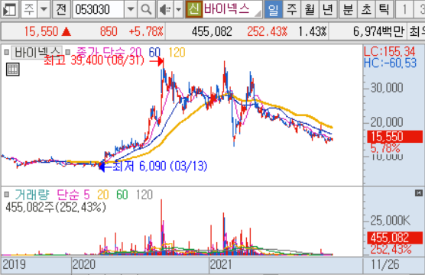Open the 주 market type dropdown arrow
The height and width of the screenshot is (275, 425).
click(x=44, y=9)
